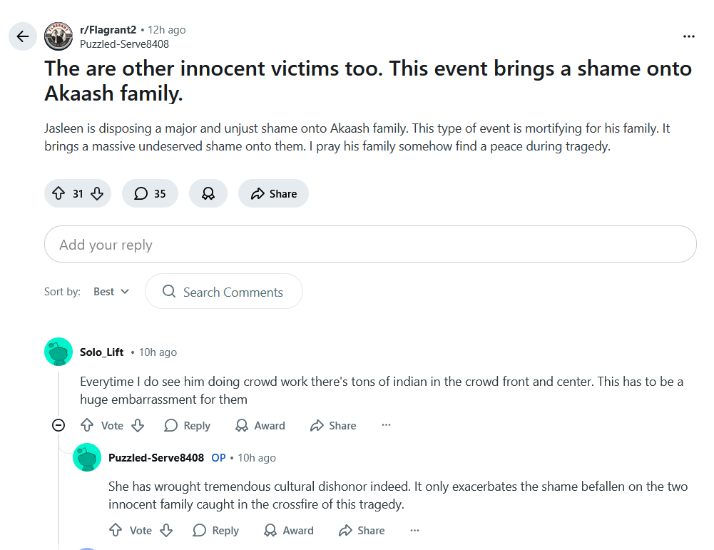The image size is (714, 550).
Task: Share the main post
Action: 274,193
